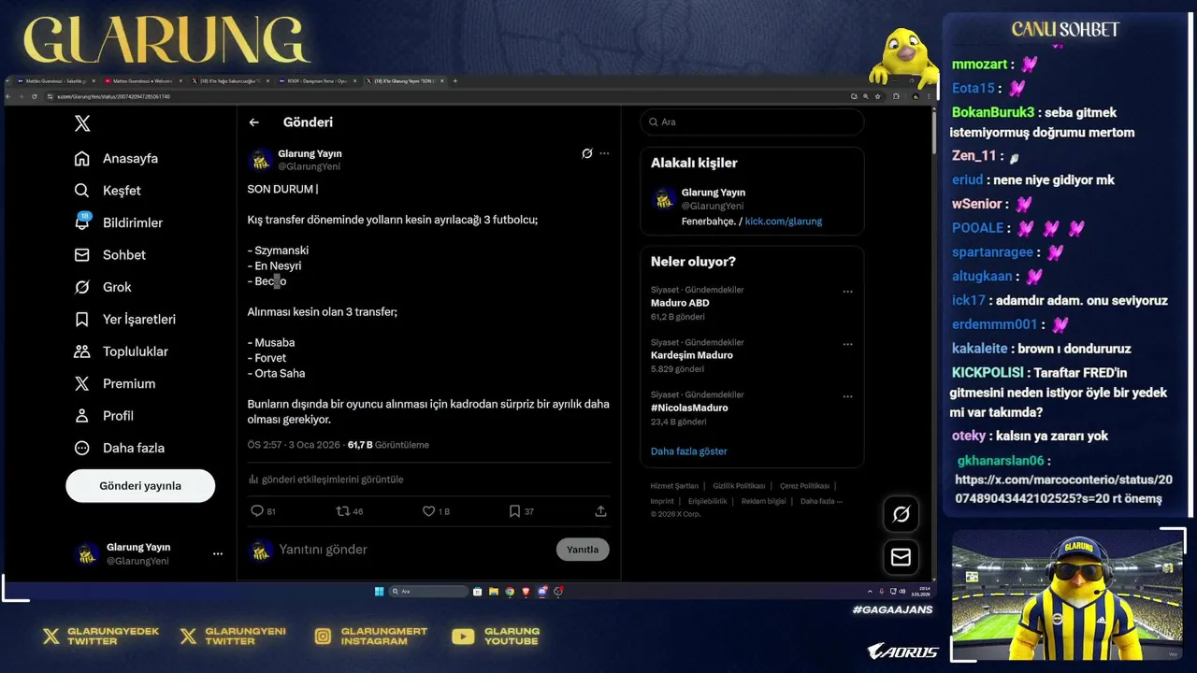Screen dimensions: 1197x673
Task: Open Topluluklar communities
Action: click(x=122, y=351)
